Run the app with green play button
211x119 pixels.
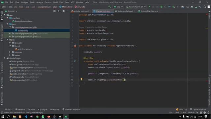coord(149,7)
